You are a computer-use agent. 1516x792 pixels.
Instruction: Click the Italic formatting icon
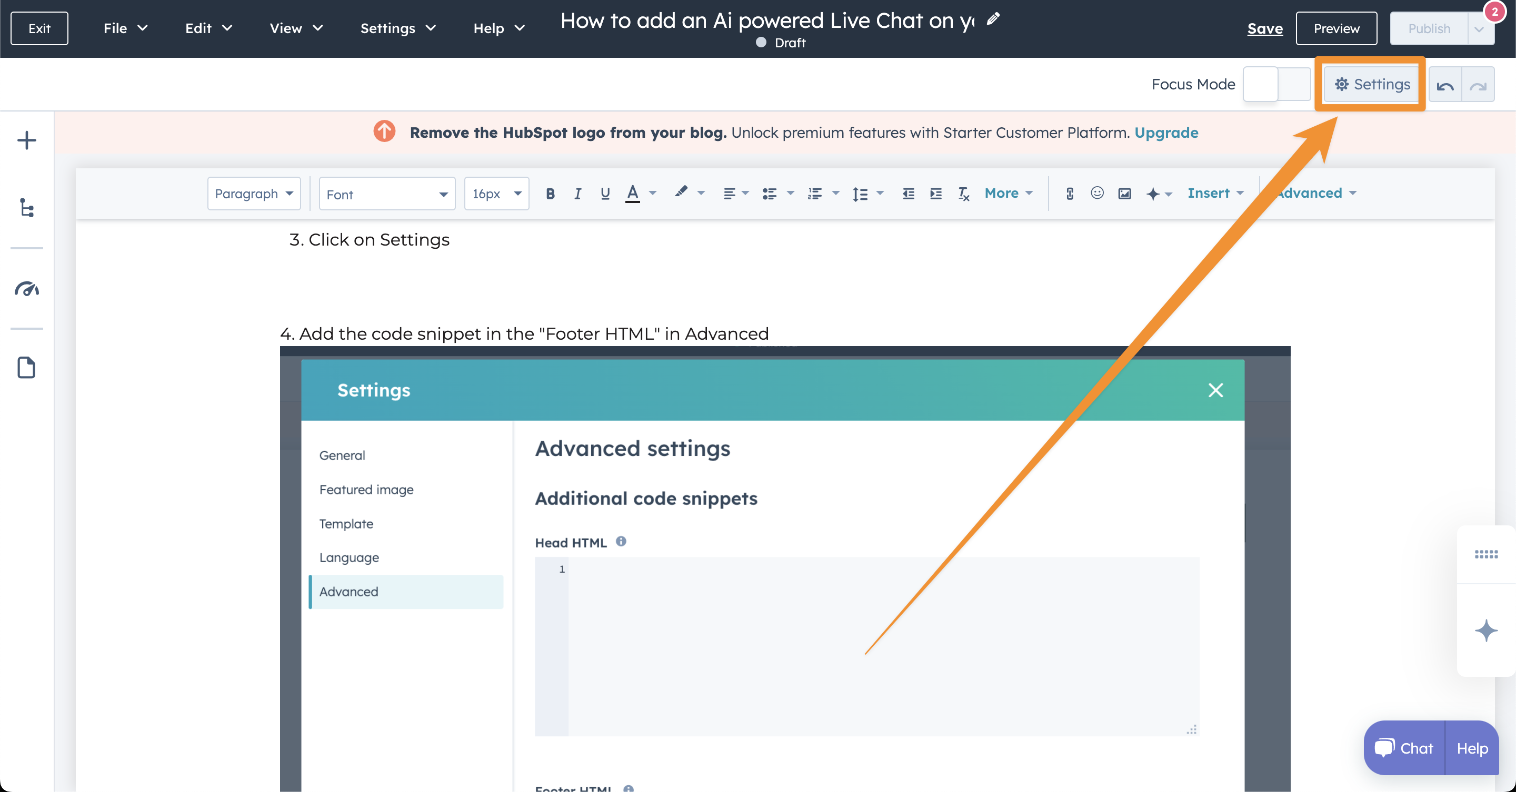(x=577, y=194)
